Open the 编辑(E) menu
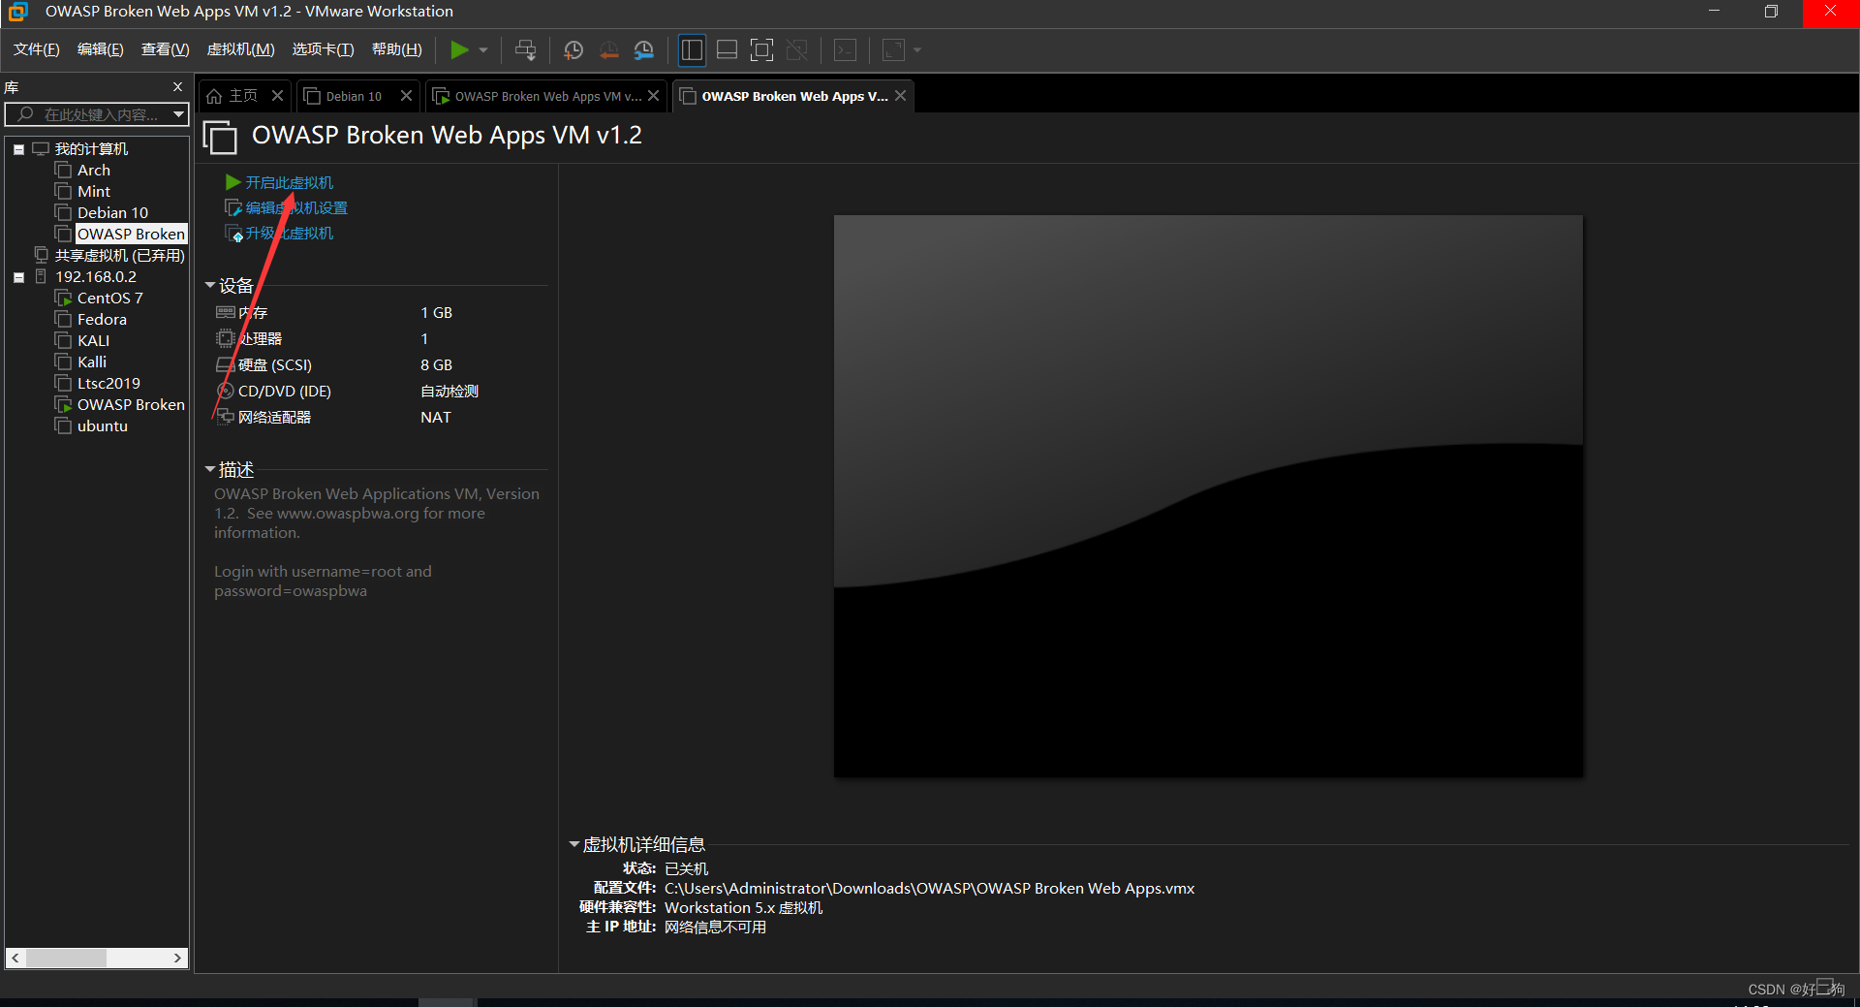1860x1007 pixels. coord(101,49)
